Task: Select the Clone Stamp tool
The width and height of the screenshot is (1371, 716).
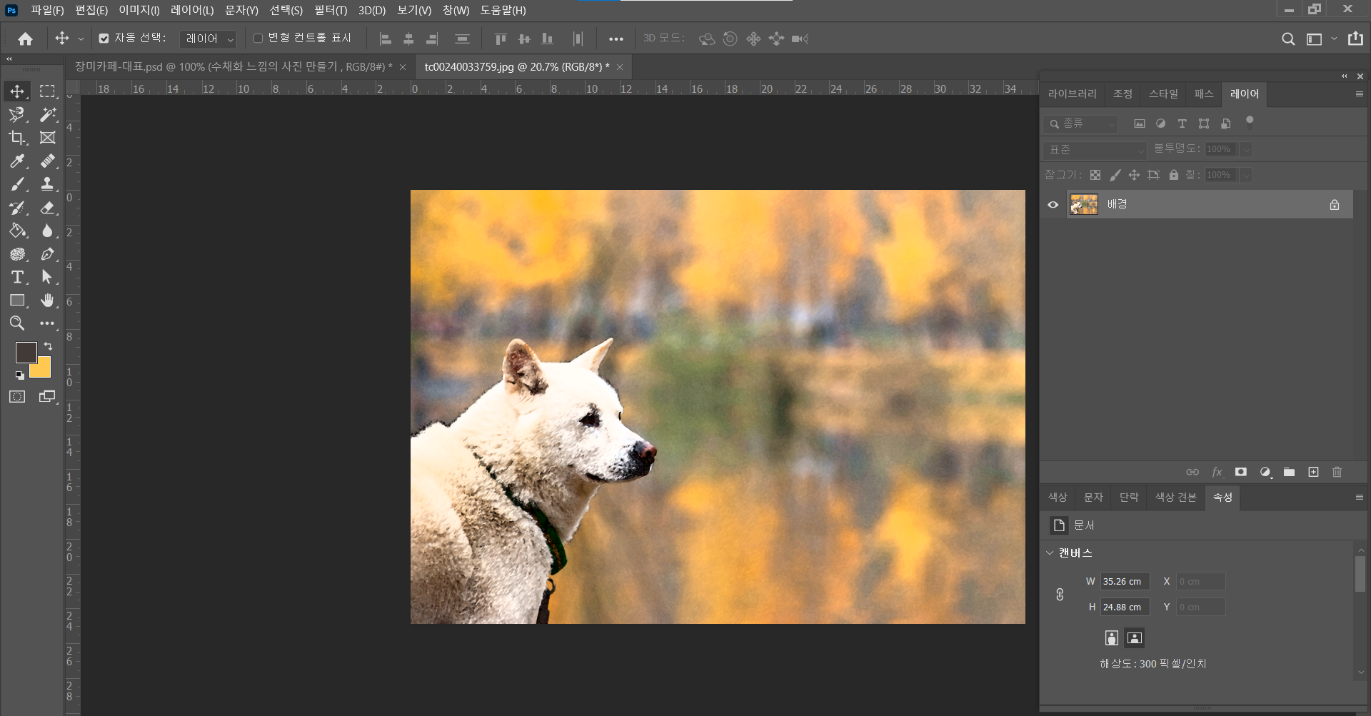Action: [47, 185]
